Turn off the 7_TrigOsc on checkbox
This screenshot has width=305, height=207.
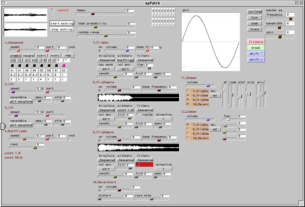(100, 51)
